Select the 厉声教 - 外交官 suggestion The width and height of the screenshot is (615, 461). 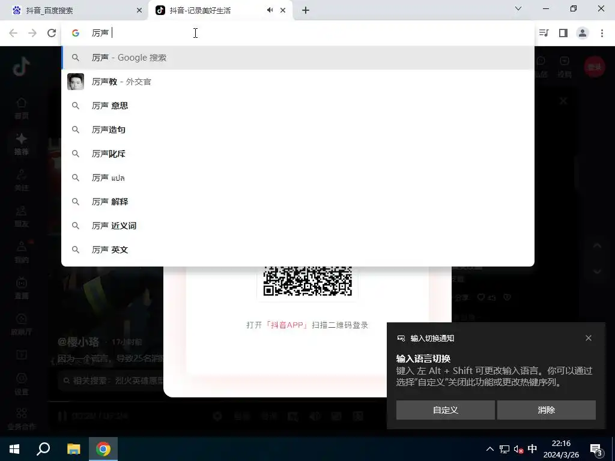tap(298, 82)
